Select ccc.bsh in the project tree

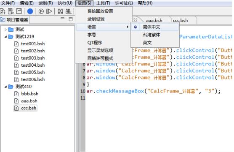pos(29,108)
